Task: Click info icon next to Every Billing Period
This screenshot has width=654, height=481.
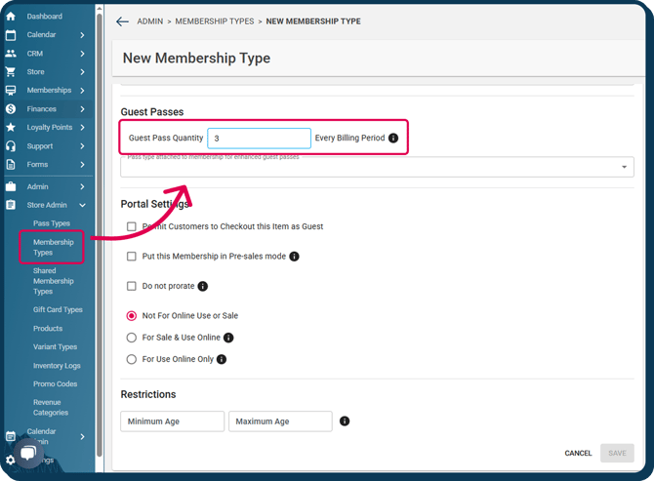Action: (393, 139)
